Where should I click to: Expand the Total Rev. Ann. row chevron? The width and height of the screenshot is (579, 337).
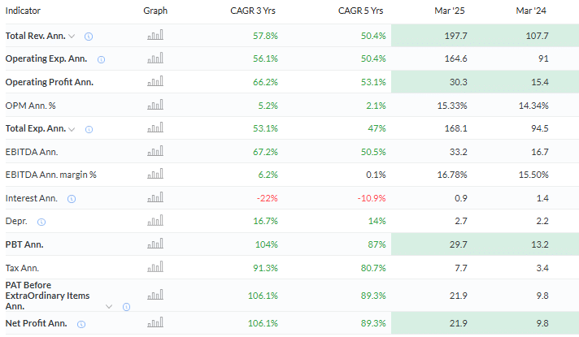point(72,37)
